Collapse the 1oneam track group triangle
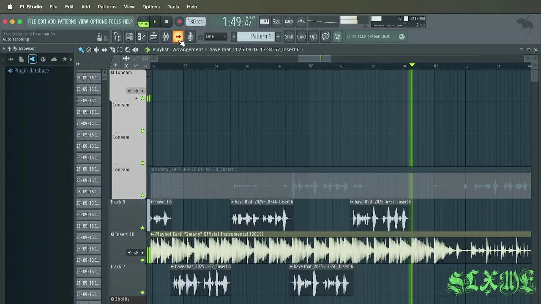 pos(136,98)
